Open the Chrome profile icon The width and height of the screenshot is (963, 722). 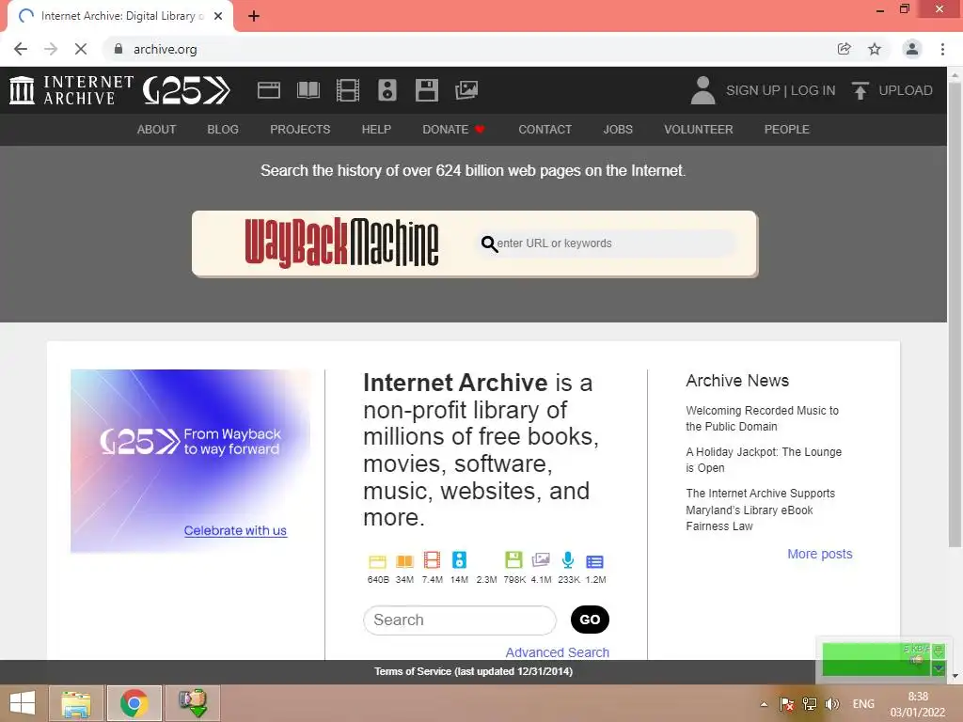pyautogui.click(x=912, y=49)
